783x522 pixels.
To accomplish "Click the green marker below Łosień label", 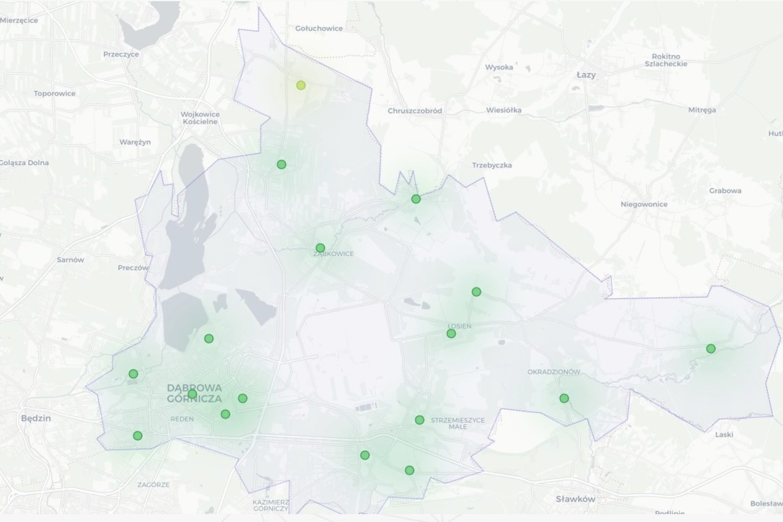I will coord(451,334).
